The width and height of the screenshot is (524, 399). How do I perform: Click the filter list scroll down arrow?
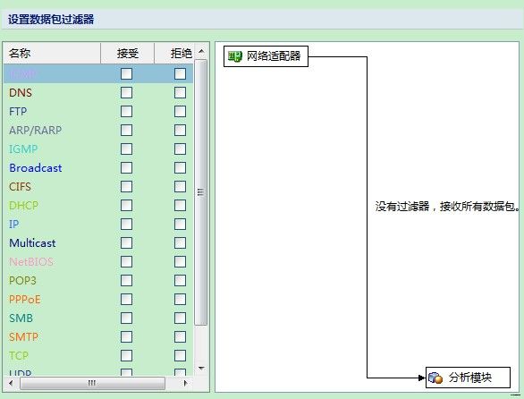click(201, 368)
